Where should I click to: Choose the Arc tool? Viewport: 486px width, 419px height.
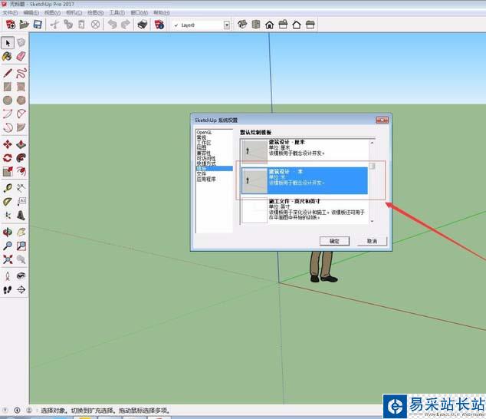tap(8, 114)
